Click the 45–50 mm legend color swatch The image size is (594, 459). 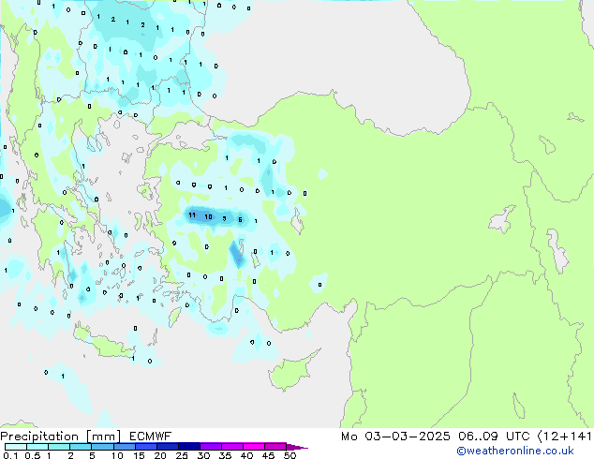[275, 447]
